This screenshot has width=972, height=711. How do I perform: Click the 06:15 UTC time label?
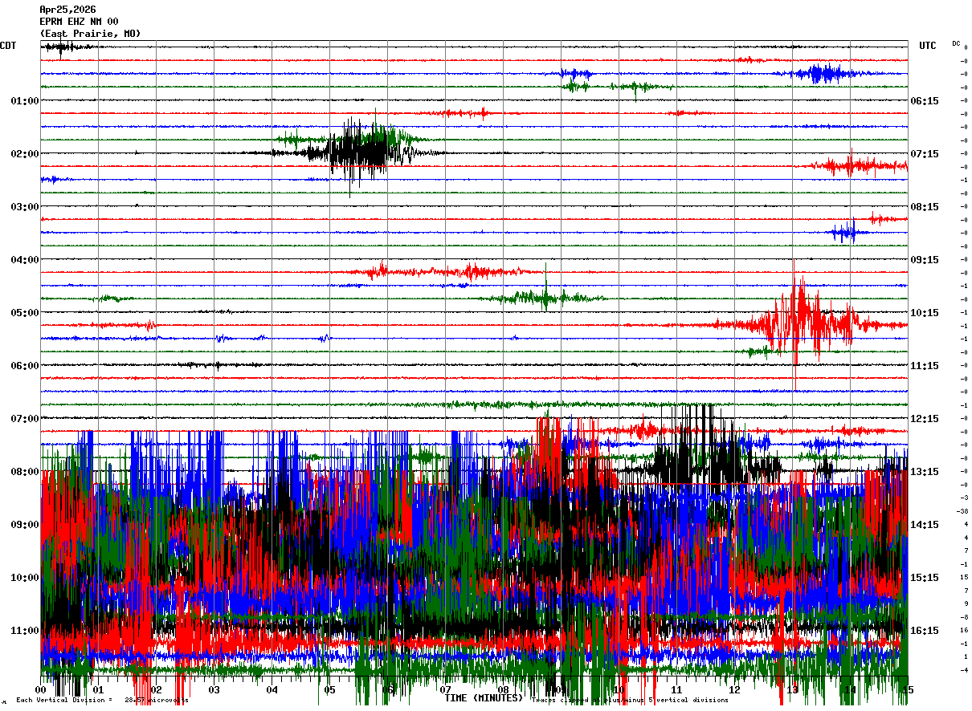coord(925,101)
